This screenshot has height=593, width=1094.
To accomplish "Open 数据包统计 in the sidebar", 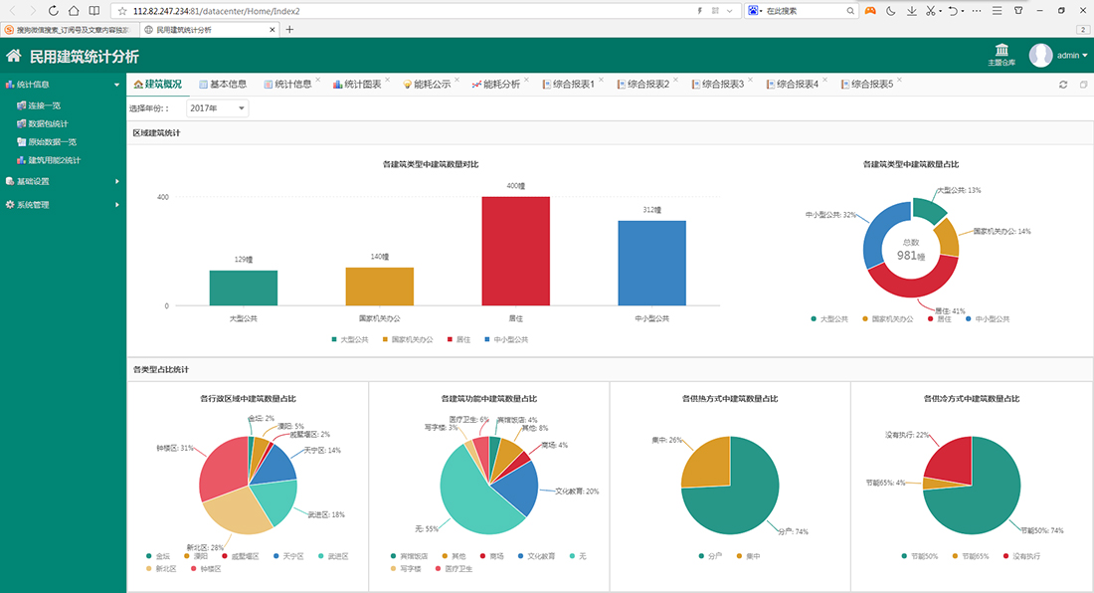I will [48, 123].
